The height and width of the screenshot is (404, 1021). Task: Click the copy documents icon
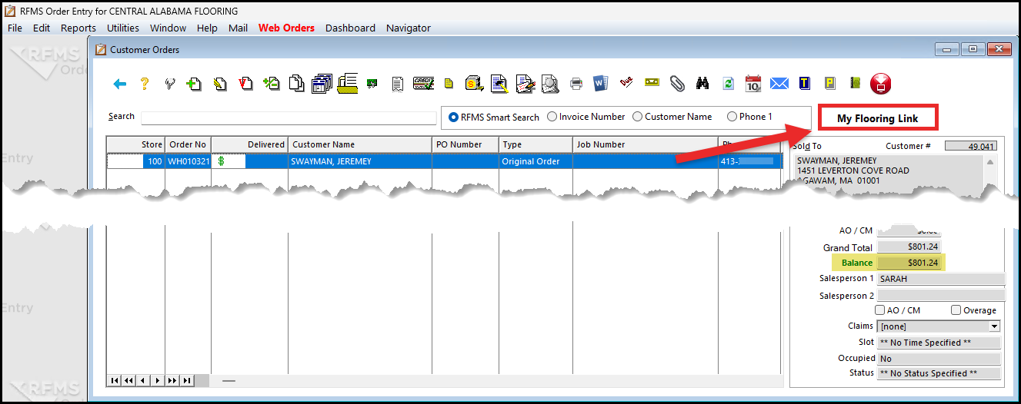click(x=296, y=84)
